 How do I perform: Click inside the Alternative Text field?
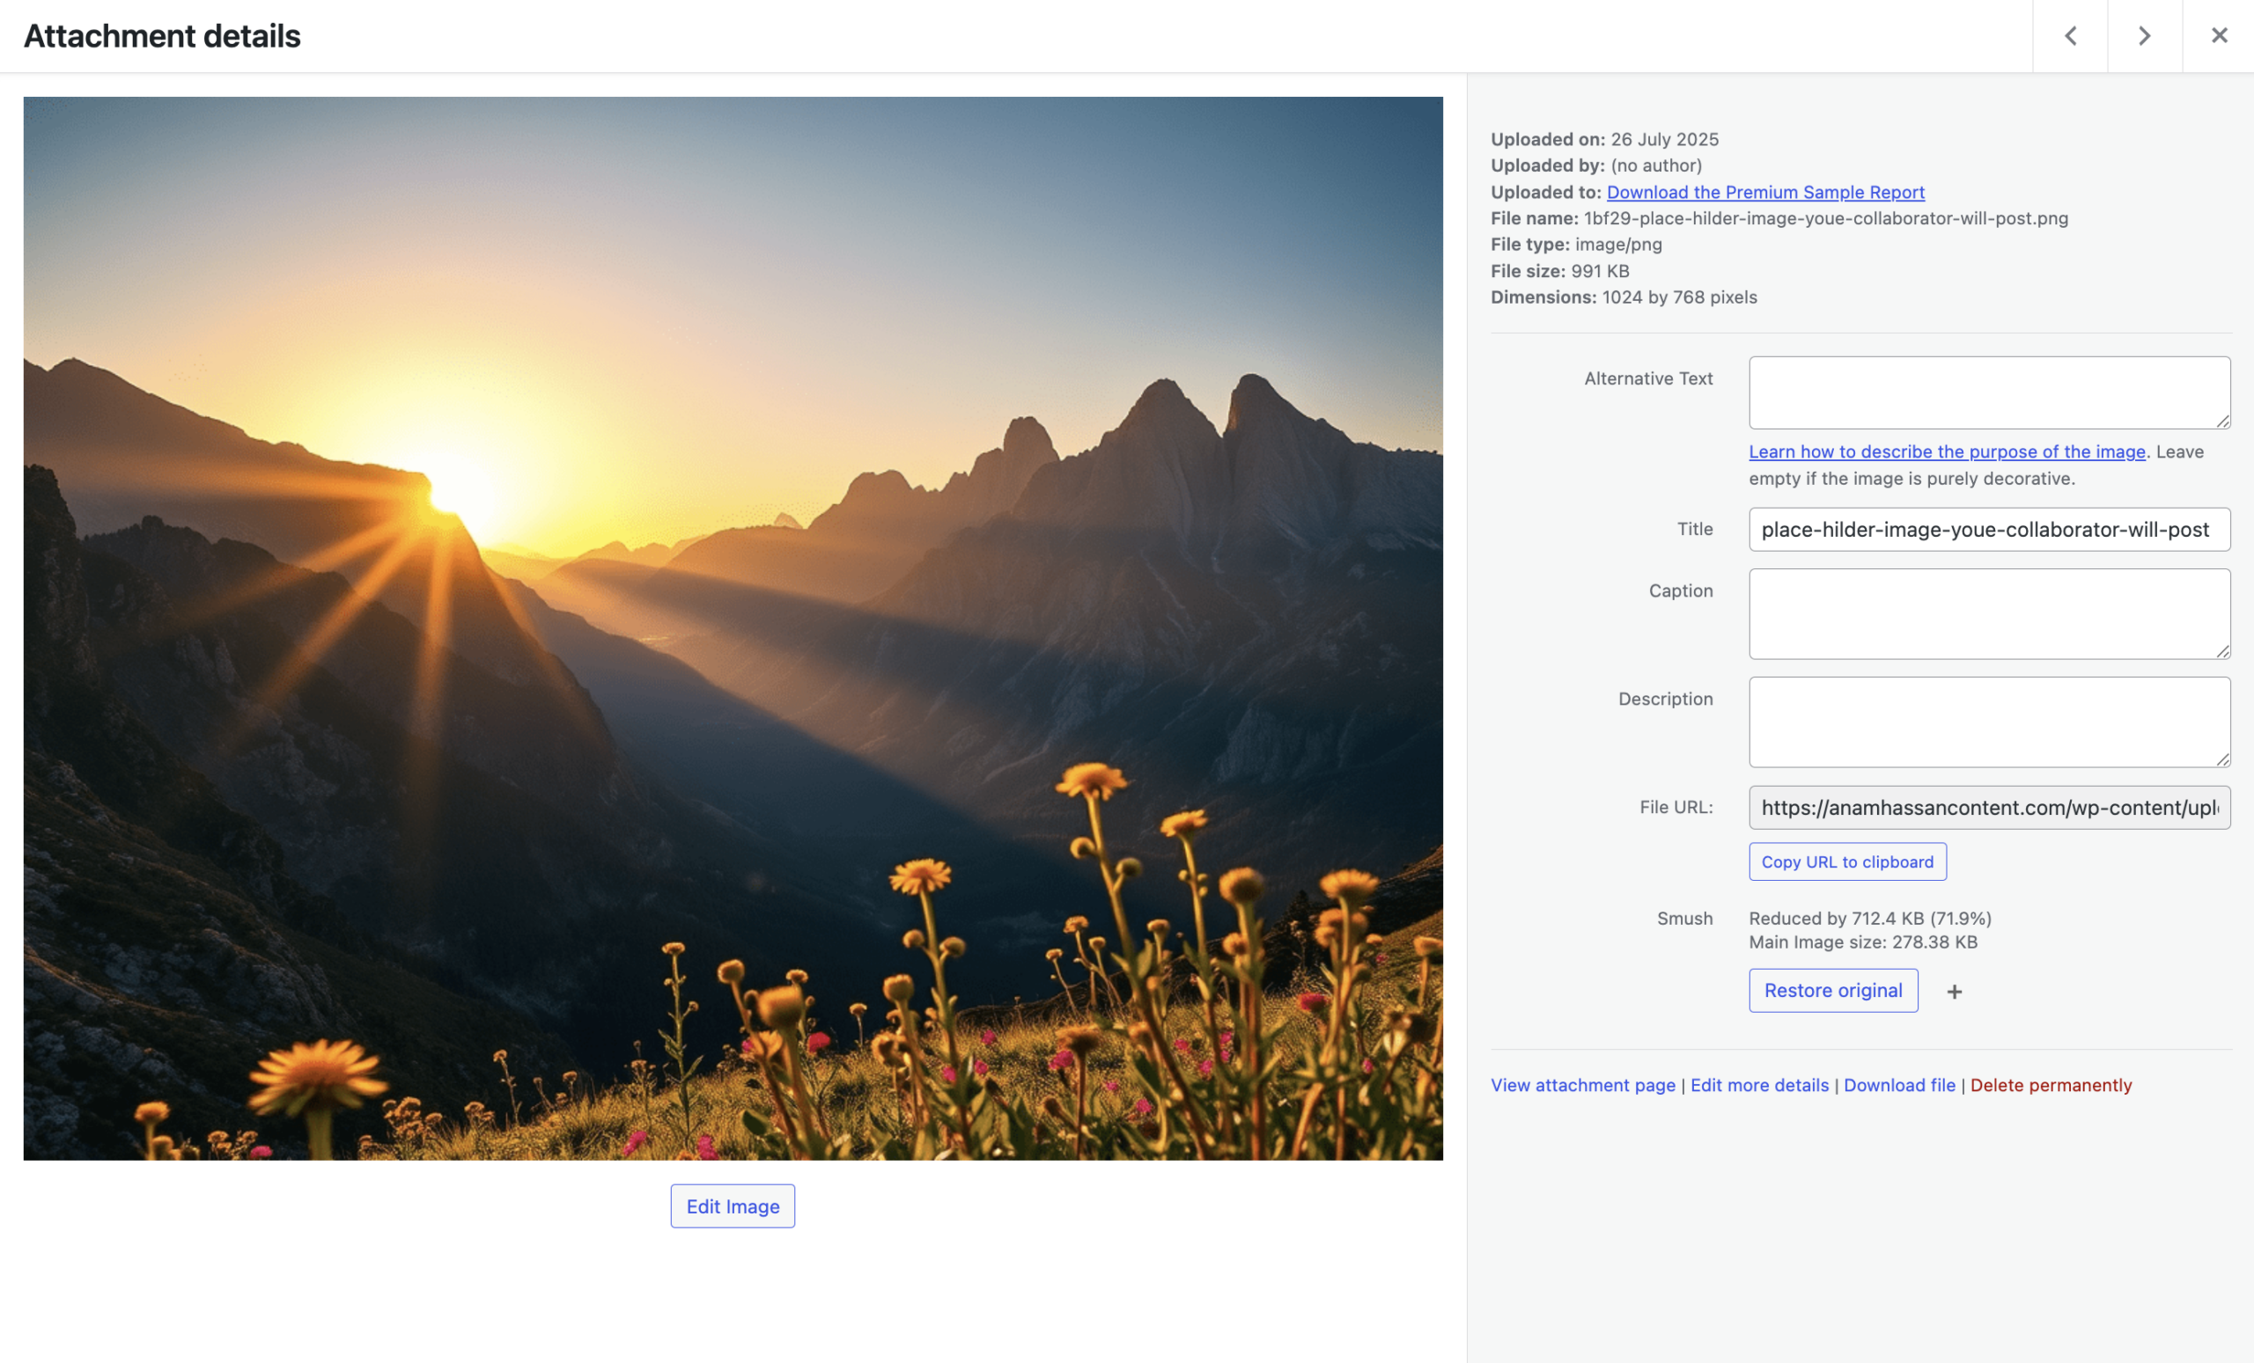(1989, 392)
